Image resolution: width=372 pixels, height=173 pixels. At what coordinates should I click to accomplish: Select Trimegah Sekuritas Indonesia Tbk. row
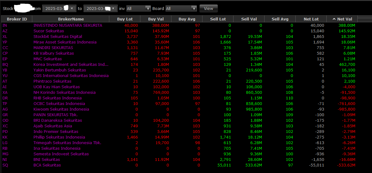[x=179, y=143]
